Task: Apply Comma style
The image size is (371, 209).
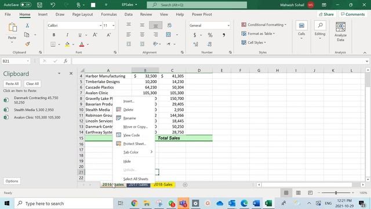Action: 224,35
